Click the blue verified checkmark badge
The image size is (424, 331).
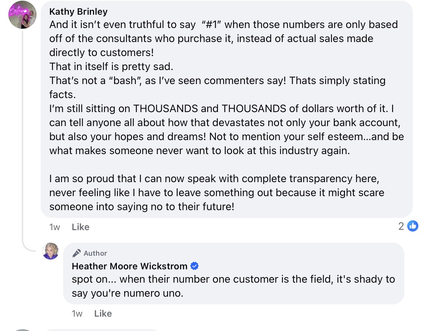point(194,266)
